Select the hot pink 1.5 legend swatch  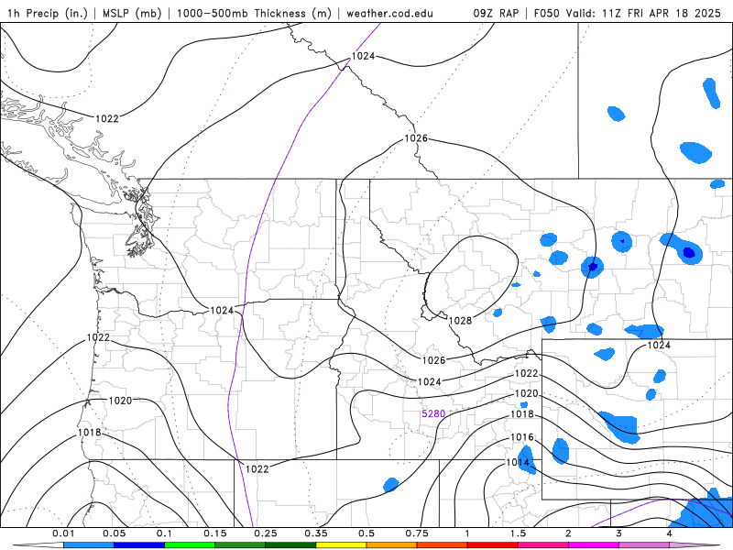543,545
